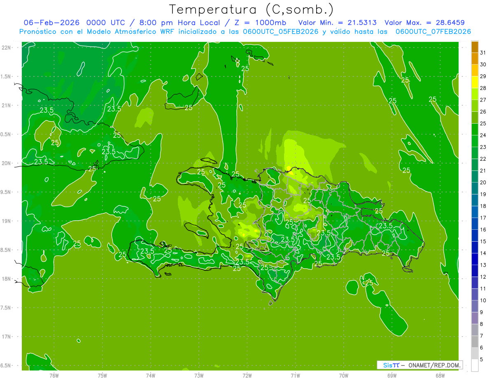Click the '75W' longitude axis label
Viewport: 494px width, 381px height.
tap(103, 375)
